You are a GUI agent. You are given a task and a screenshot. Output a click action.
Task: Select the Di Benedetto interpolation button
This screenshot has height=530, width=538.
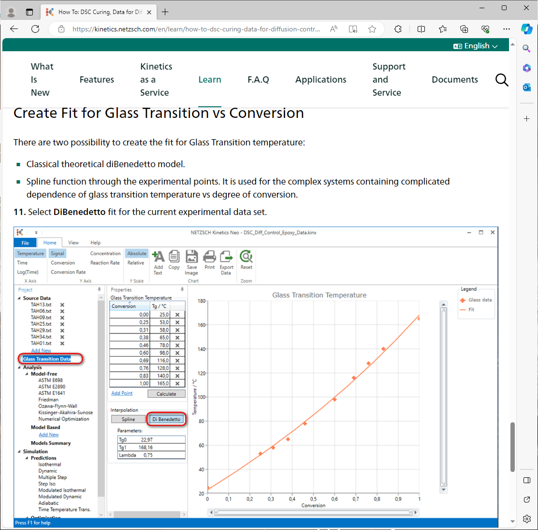[x=166, y=419]
